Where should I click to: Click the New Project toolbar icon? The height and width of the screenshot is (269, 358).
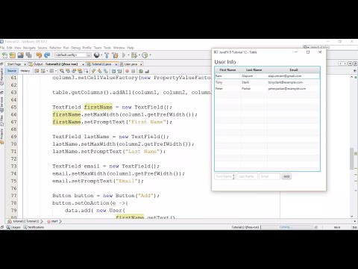pyautogui.click(x=13, y=55)
